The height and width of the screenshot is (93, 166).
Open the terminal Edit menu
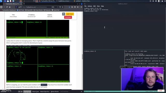pos(94,6)
